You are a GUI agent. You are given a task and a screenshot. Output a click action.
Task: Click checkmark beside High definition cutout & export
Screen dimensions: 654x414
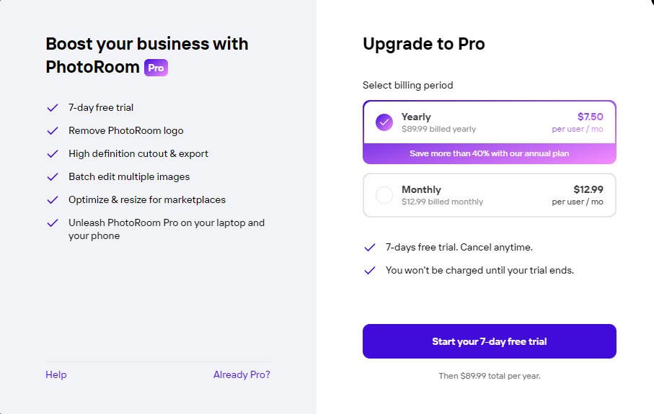click(x=52, y=154)
